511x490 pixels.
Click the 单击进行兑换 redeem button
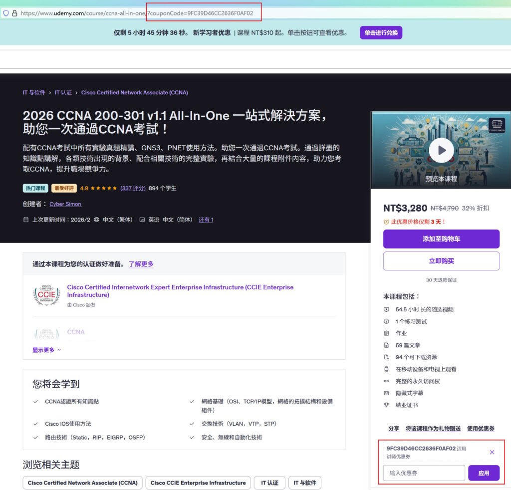[x=381, y=33]
